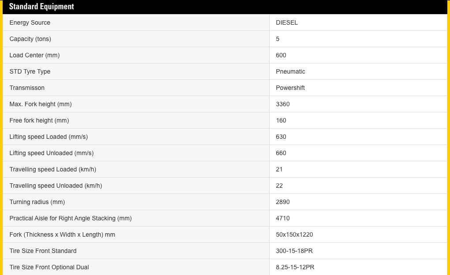Select the Energy Source label
This screenshot has height=275, width=450.
(x=30, y=22)
